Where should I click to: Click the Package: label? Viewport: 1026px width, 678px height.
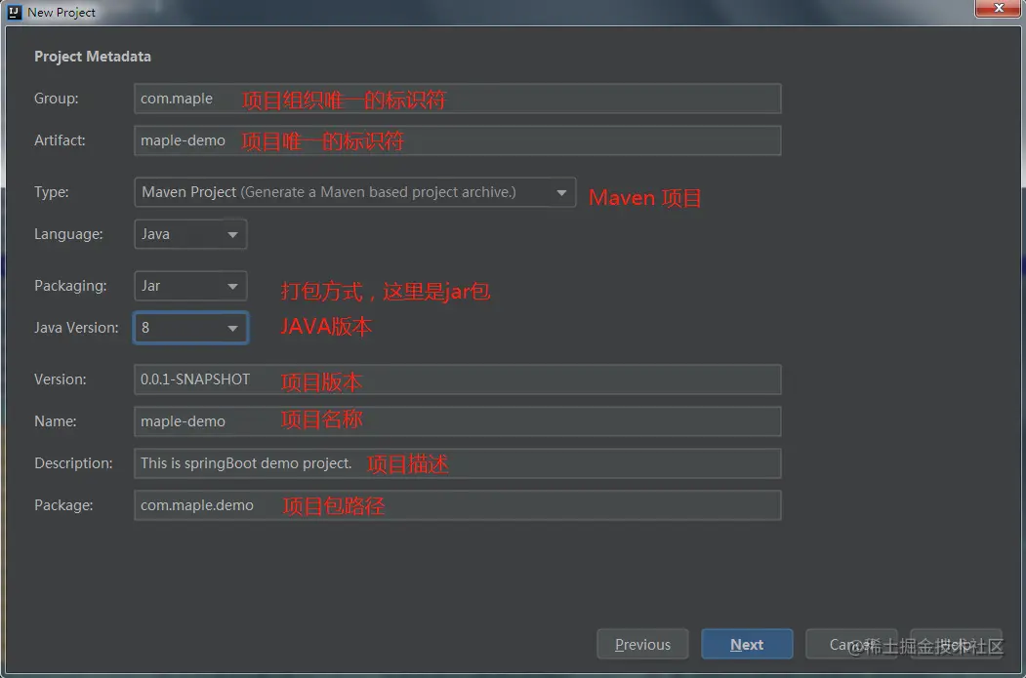pos(63,504)
